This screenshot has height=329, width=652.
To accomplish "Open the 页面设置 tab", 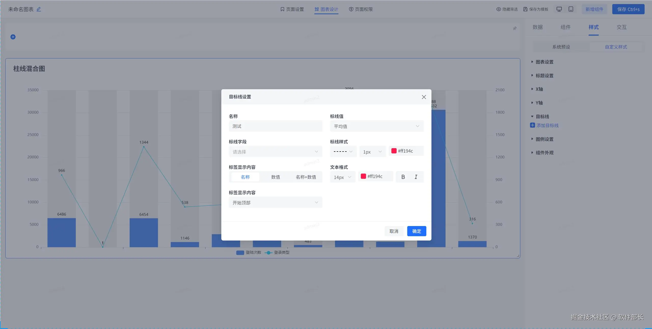I will click(292, 9).
